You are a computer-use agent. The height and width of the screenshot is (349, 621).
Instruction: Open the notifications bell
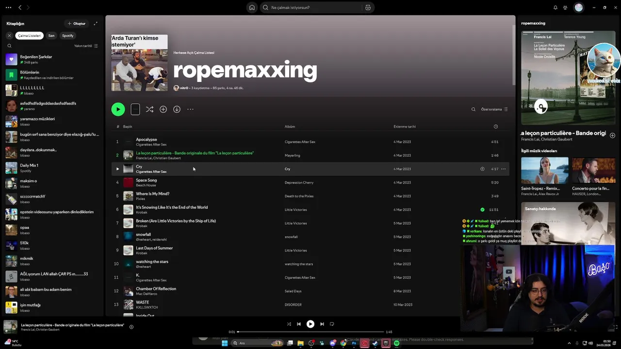[x=556, y=7]
